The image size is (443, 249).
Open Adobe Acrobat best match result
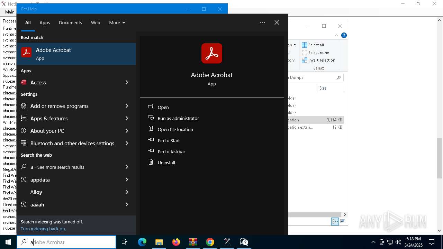76,54
